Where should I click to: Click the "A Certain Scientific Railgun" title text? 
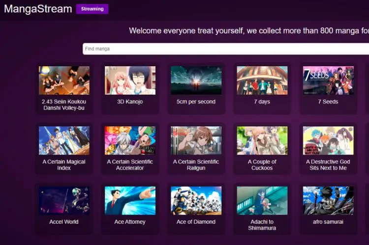click(196, 165)
